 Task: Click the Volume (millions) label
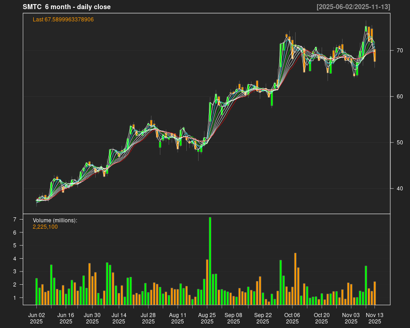coord(55,220)
